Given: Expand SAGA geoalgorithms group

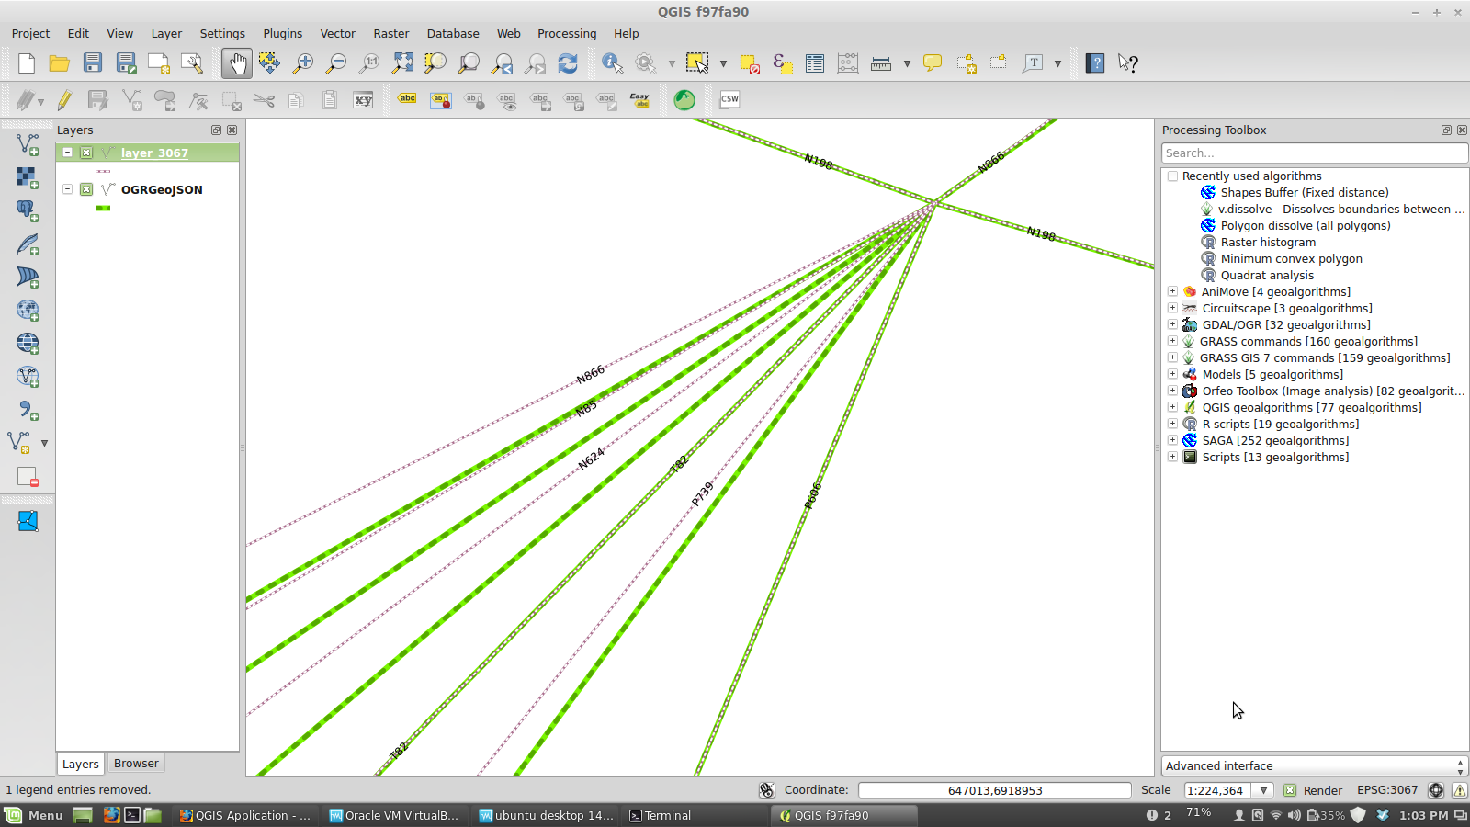Looking at the screenshot, I should (1172, 440).
